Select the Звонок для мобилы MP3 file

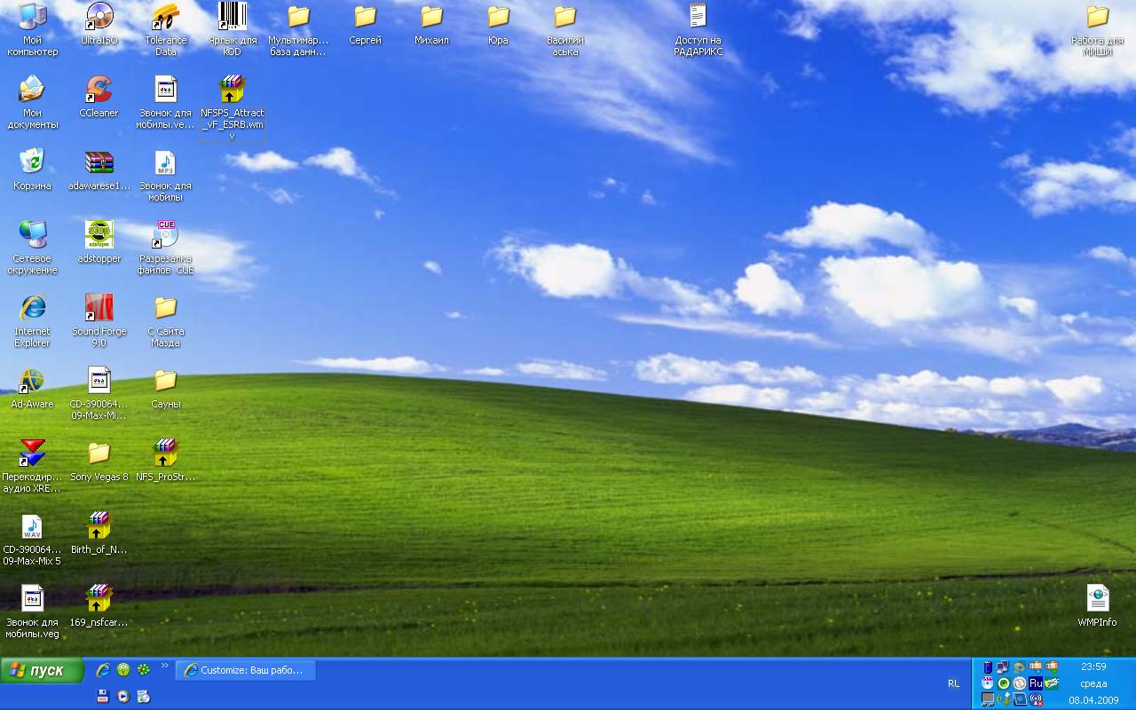(x=166, y=175)
